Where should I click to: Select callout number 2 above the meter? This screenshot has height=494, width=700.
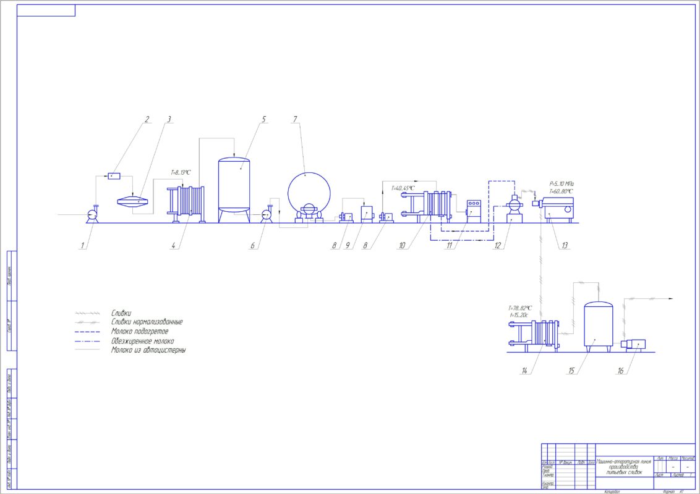(147, 120)
